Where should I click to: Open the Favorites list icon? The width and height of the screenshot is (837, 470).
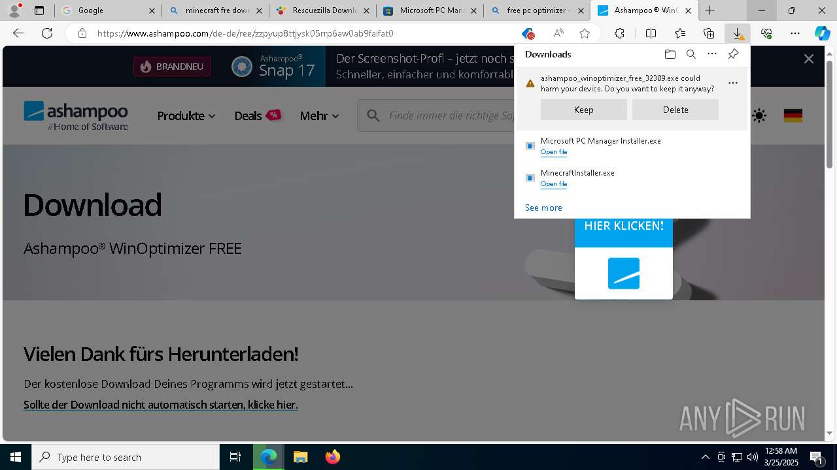[x=680, y=33]
